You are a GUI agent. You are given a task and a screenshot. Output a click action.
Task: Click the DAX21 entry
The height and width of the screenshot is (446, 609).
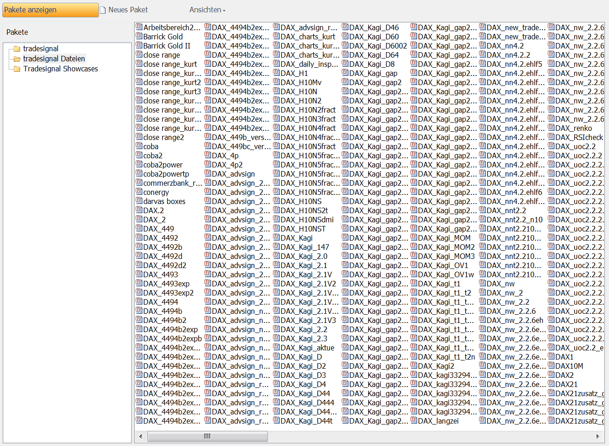click(566, 384)
